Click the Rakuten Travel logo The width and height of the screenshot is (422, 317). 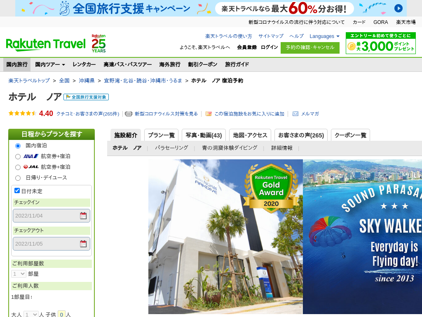(46, 45)
